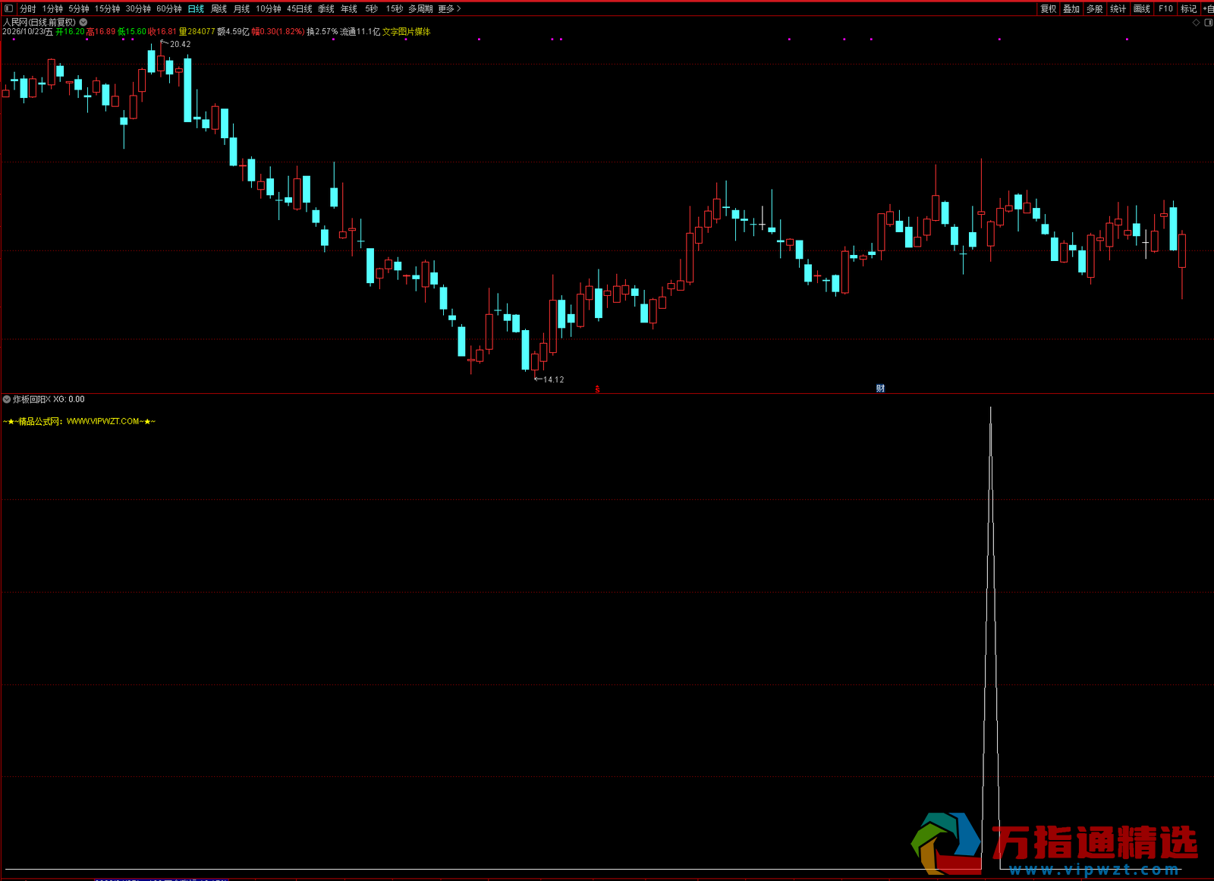Switch to 分时 view
Image resolution: width=1214 pixels, height=881 pixels.
click(x=28, y=9)
